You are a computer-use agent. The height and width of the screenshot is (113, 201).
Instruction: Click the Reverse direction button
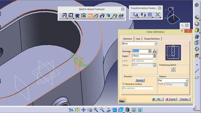tap(139, 80)
